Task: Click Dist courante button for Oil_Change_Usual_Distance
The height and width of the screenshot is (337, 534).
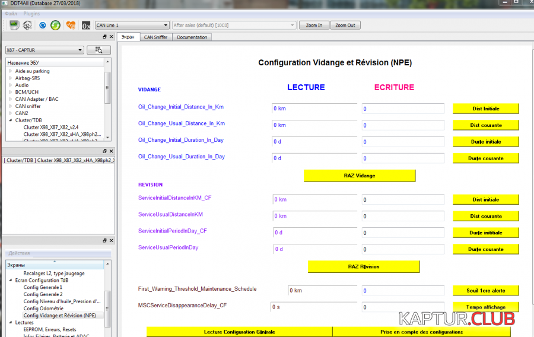Action: click(x=485, y=125)
